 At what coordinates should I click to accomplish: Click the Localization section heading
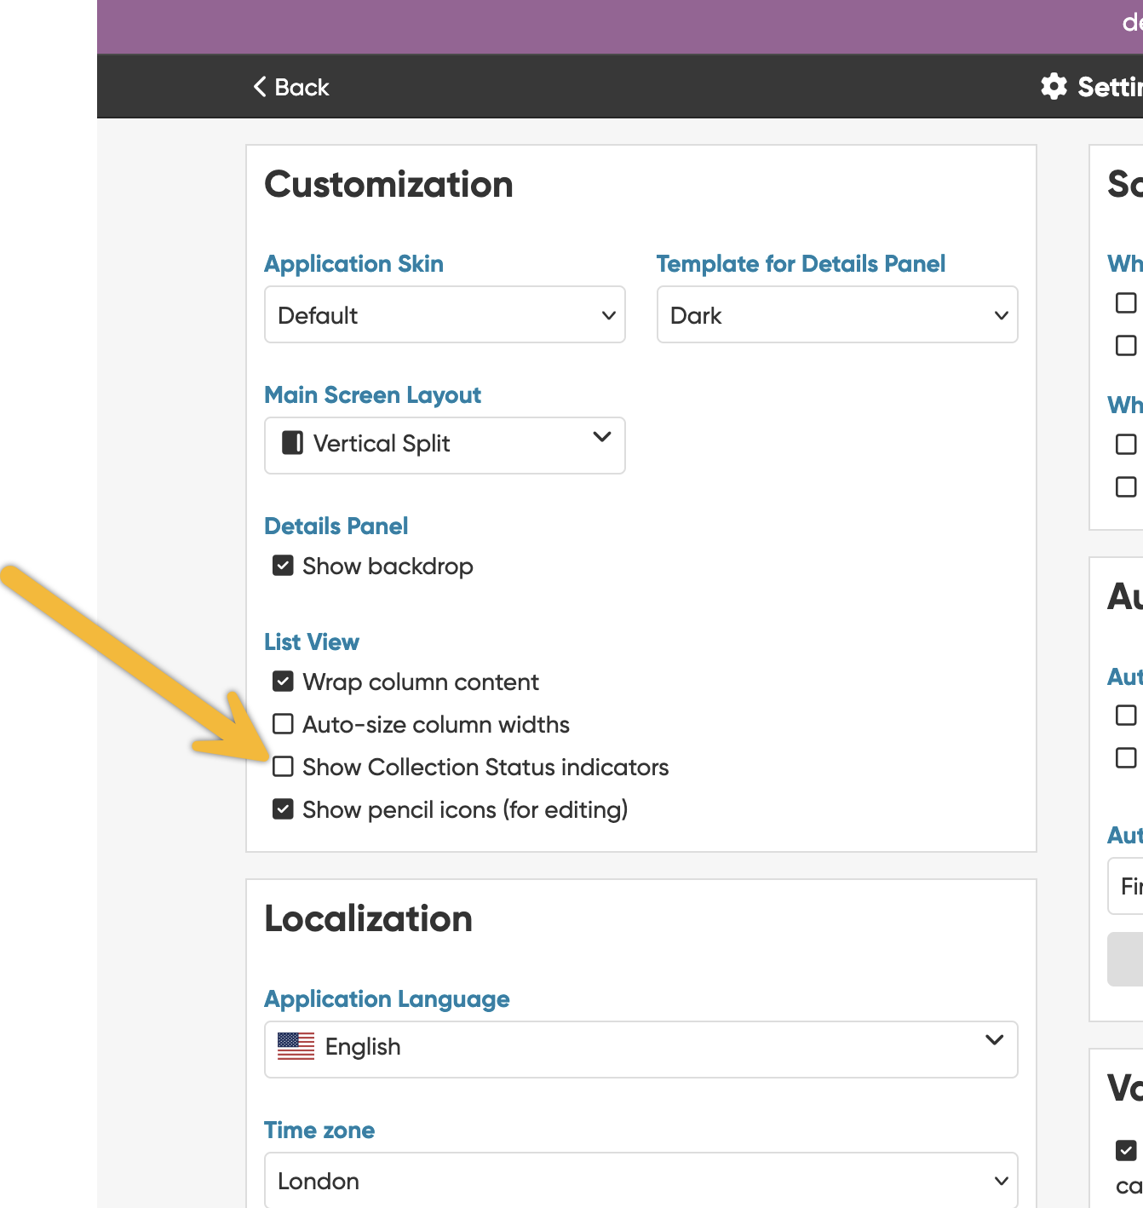click(368, 919)
